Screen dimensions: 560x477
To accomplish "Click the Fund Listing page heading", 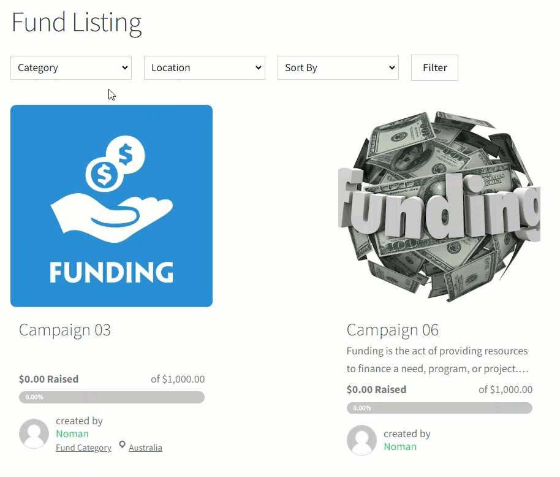I will pos(77,23).
